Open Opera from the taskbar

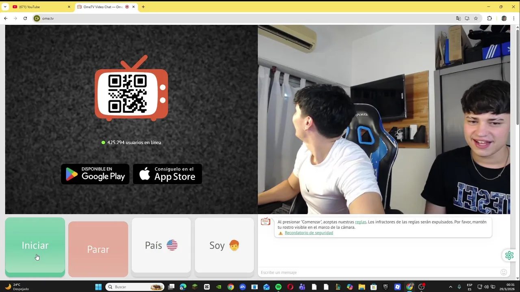click(290, 287)
